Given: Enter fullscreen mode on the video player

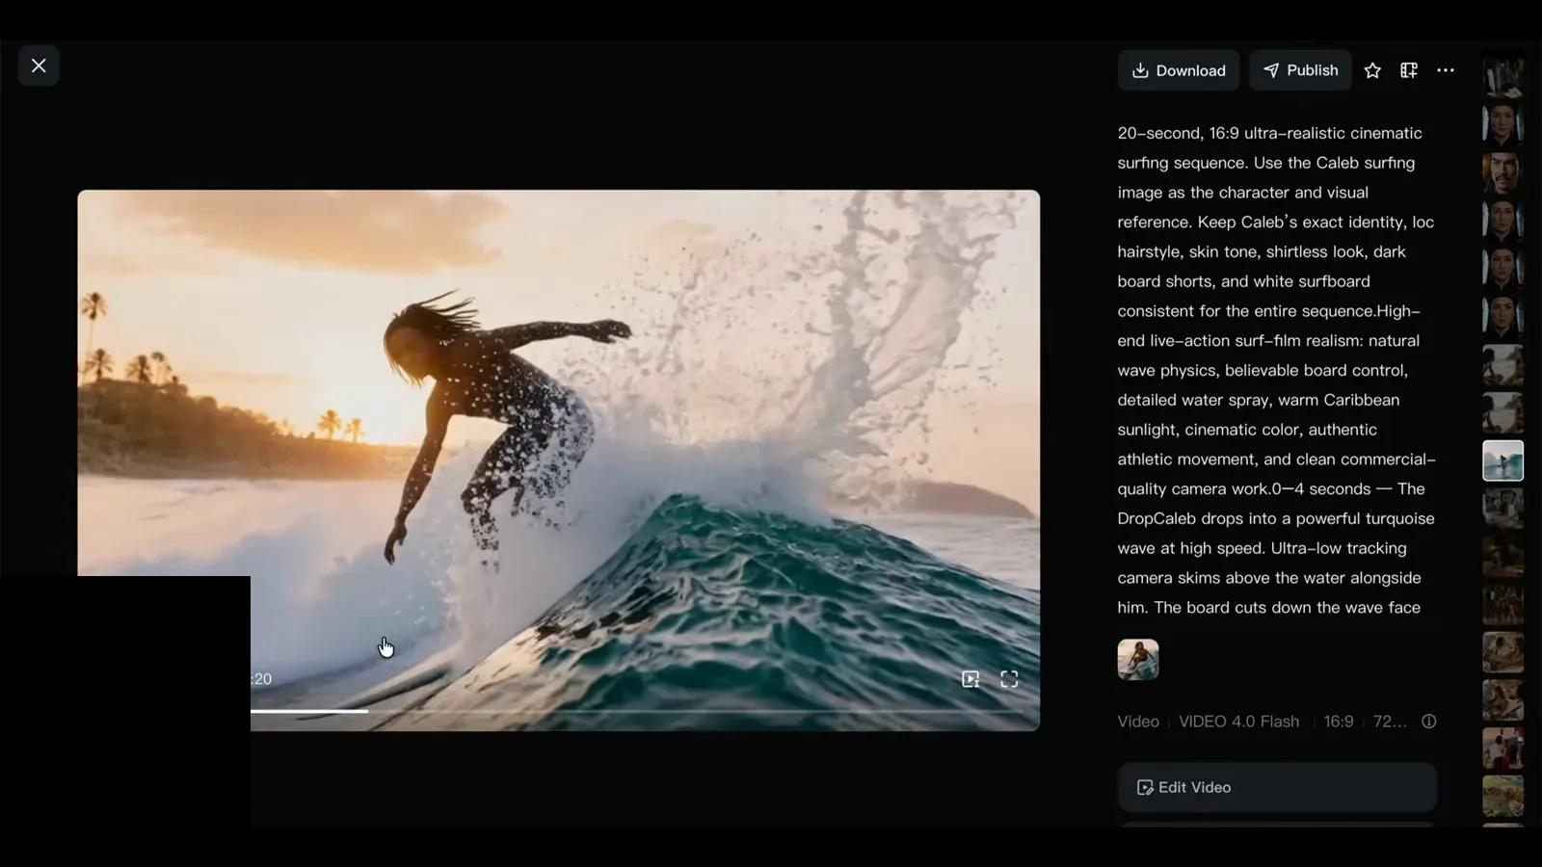Looking at the screenshot, I should click(1009, 679).
